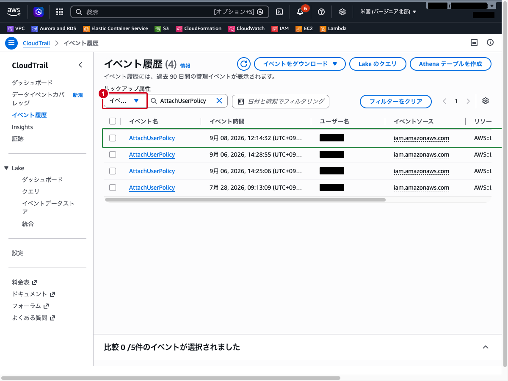Open the notifications bell icon

(x=300, y=12)
